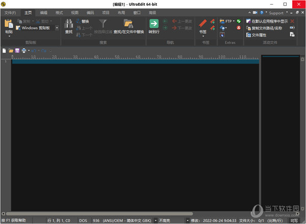Click the DOS line ending status entry

point(83,220)
